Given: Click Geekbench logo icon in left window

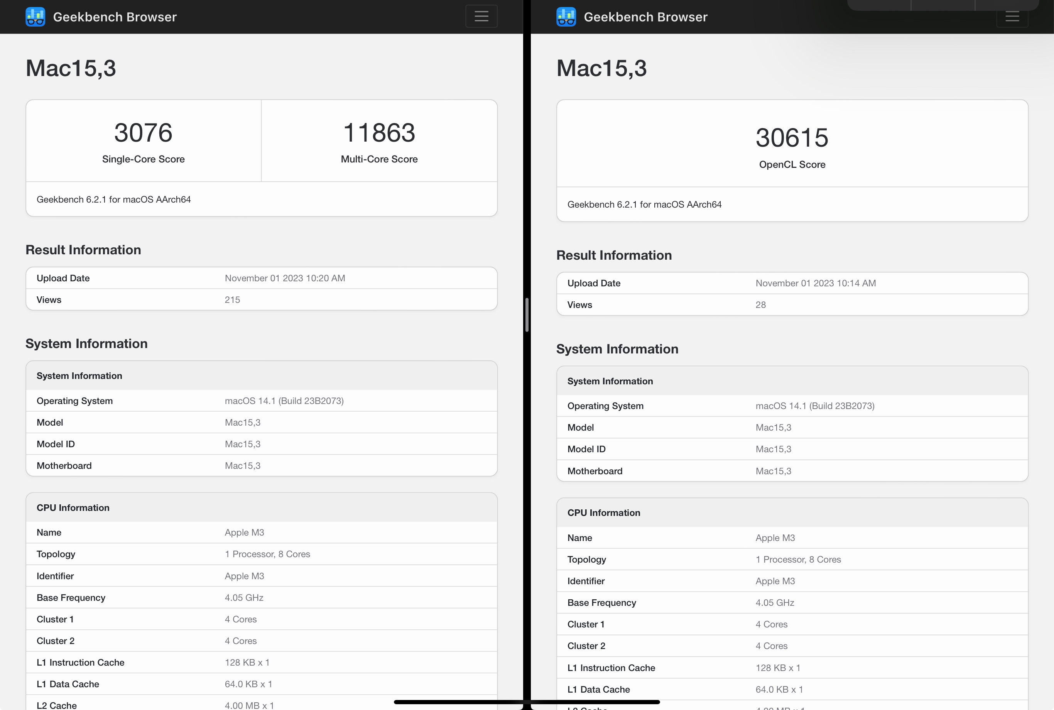Looking at the screenshot, I should [x=35, y=17].
